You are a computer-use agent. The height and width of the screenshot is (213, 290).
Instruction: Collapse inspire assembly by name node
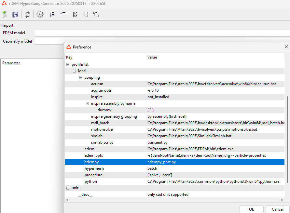[x=87, y=104]
